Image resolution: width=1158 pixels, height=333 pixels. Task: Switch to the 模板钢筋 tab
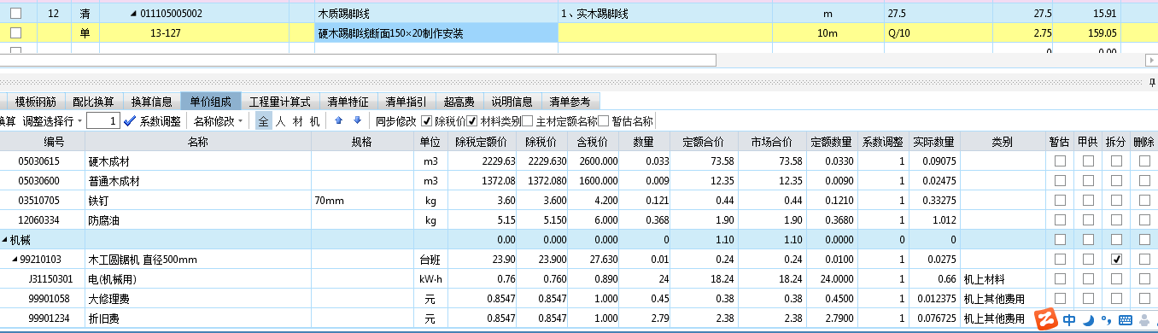[x=36, y=101]
